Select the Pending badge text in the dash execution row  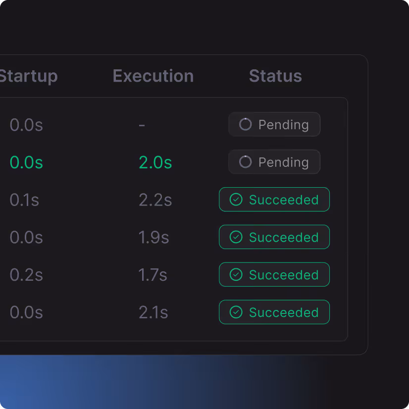[x=284, y=125]
